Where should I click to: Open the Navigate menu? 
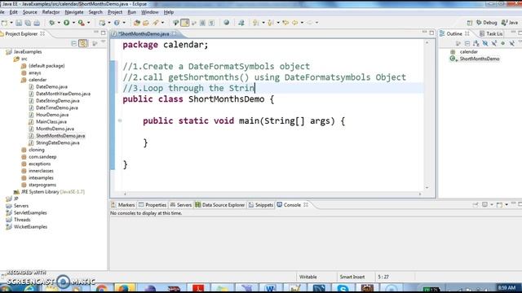(x=74, y=12)
